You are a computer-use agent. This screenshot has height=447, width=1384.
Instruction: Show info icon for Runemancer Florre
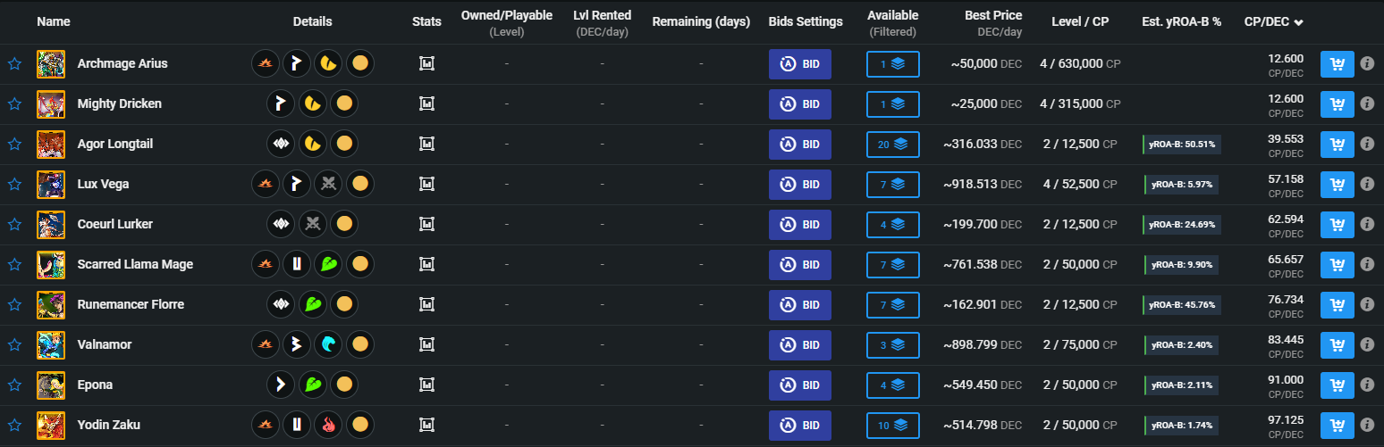(x=1367, y=305)
